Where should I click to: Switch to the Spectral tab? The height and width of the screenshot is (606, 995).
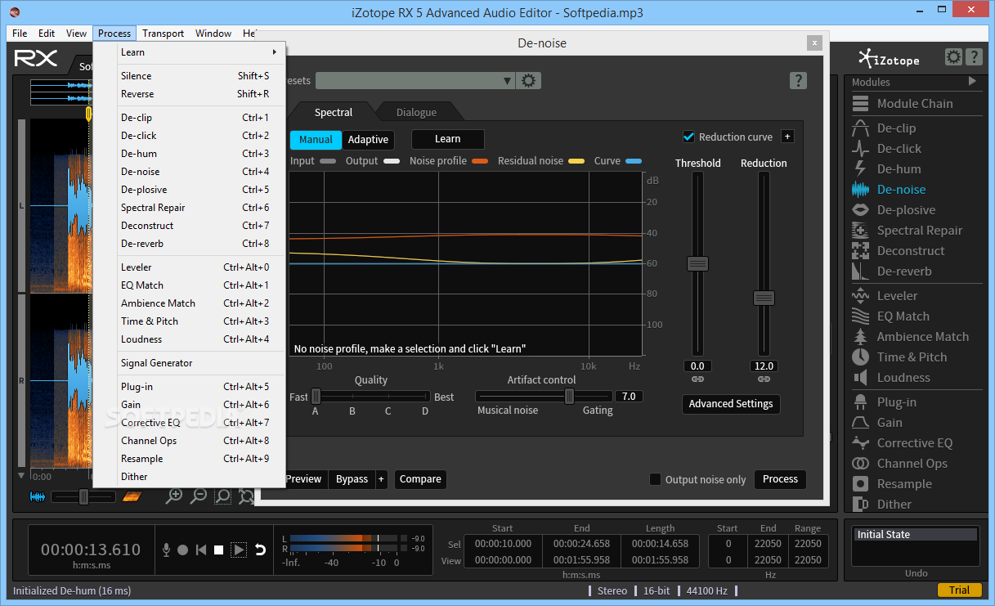pos(334,112)
